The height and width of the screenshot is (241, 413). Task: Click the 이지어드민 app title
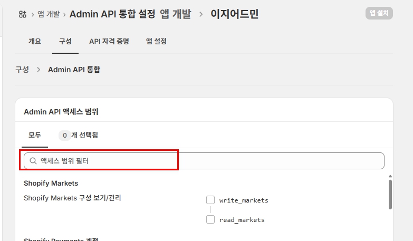(235, 14)
